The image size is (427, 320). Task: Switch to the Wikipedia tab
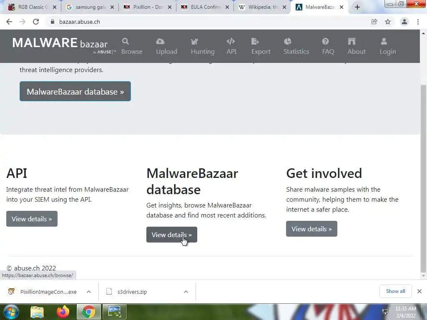(x=262, y=7)
